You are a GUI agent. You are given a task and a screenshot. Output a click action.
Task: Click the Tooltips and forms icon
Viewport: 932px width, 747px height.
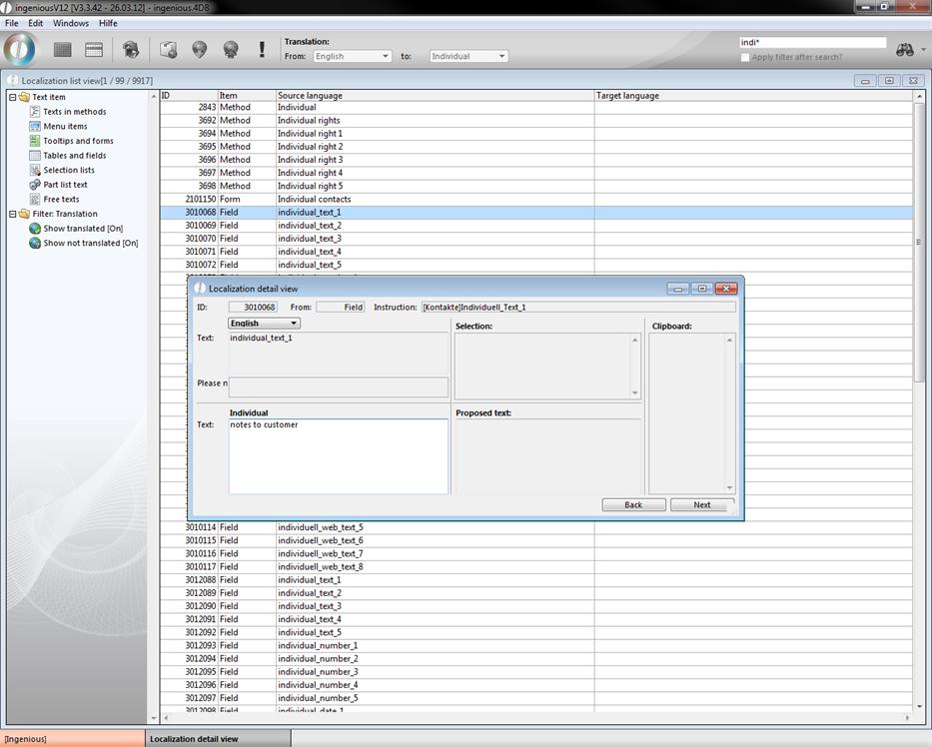coord(35,141)
